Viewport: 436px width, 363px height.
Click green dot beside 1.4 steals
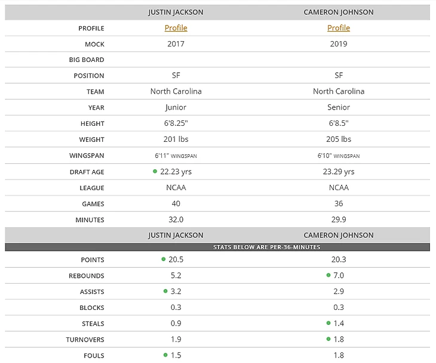tap(328, 324)
